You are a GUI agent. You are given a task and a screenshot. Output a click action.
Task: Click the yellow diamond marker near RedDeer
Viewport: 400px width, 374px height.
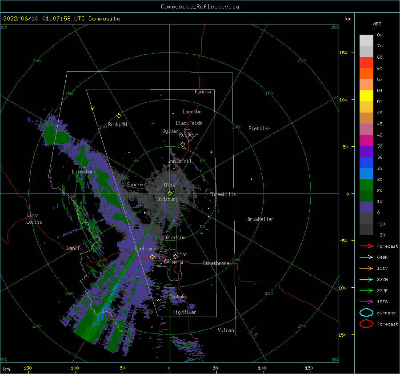(x=183, y=145)
